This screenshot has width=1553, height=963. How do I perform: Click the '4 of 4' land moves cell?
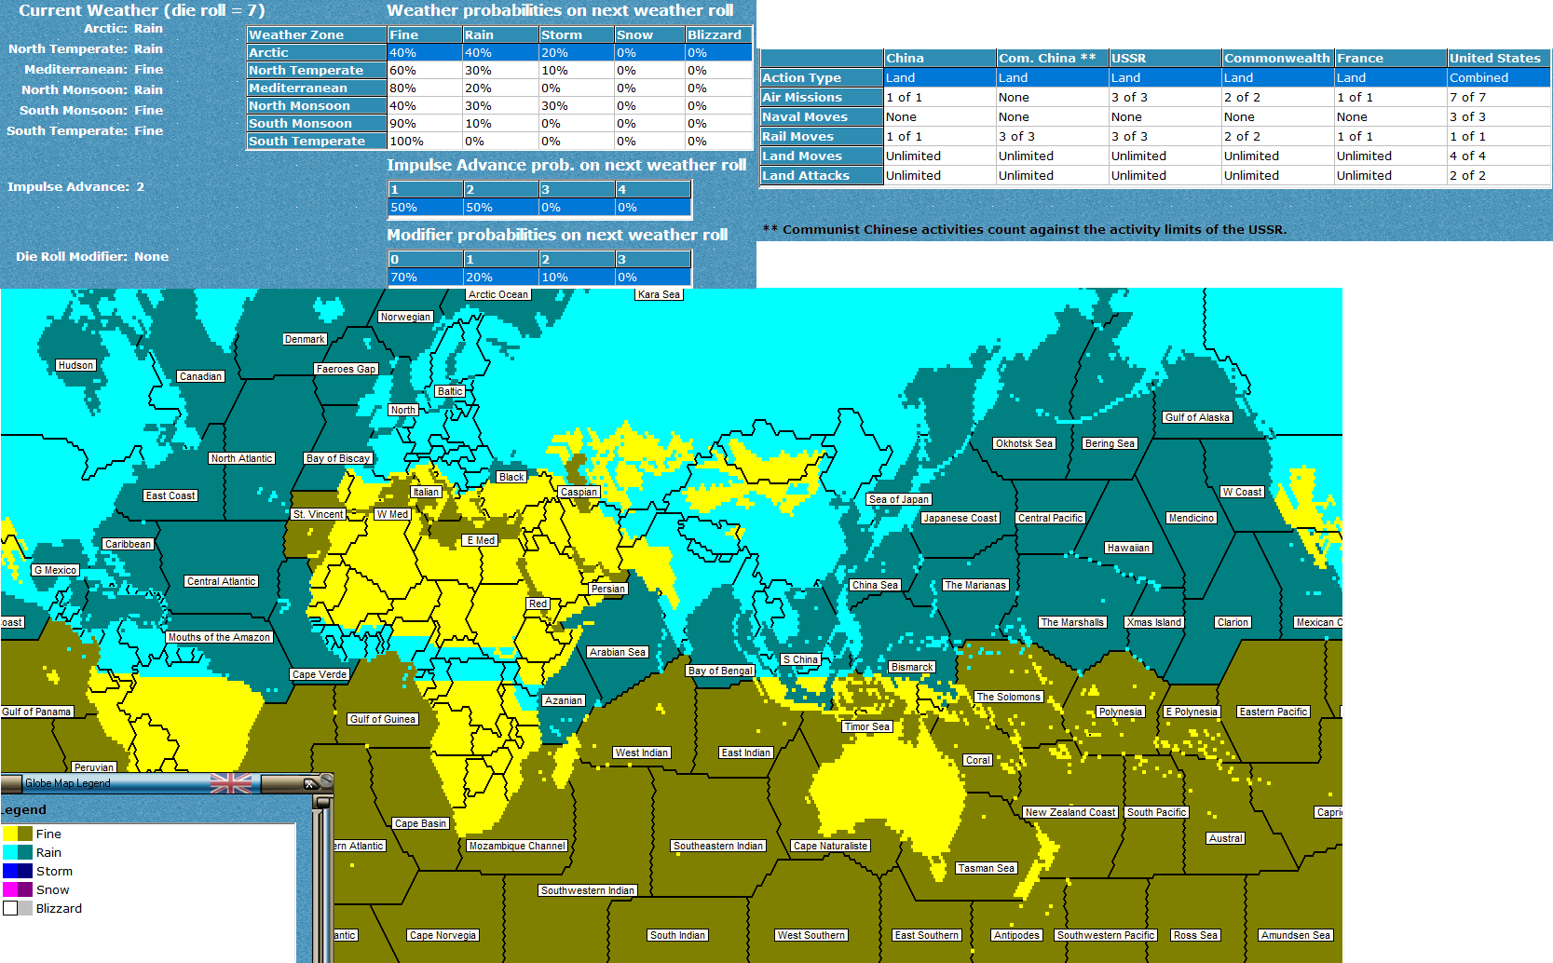(x=1499, y=156)
